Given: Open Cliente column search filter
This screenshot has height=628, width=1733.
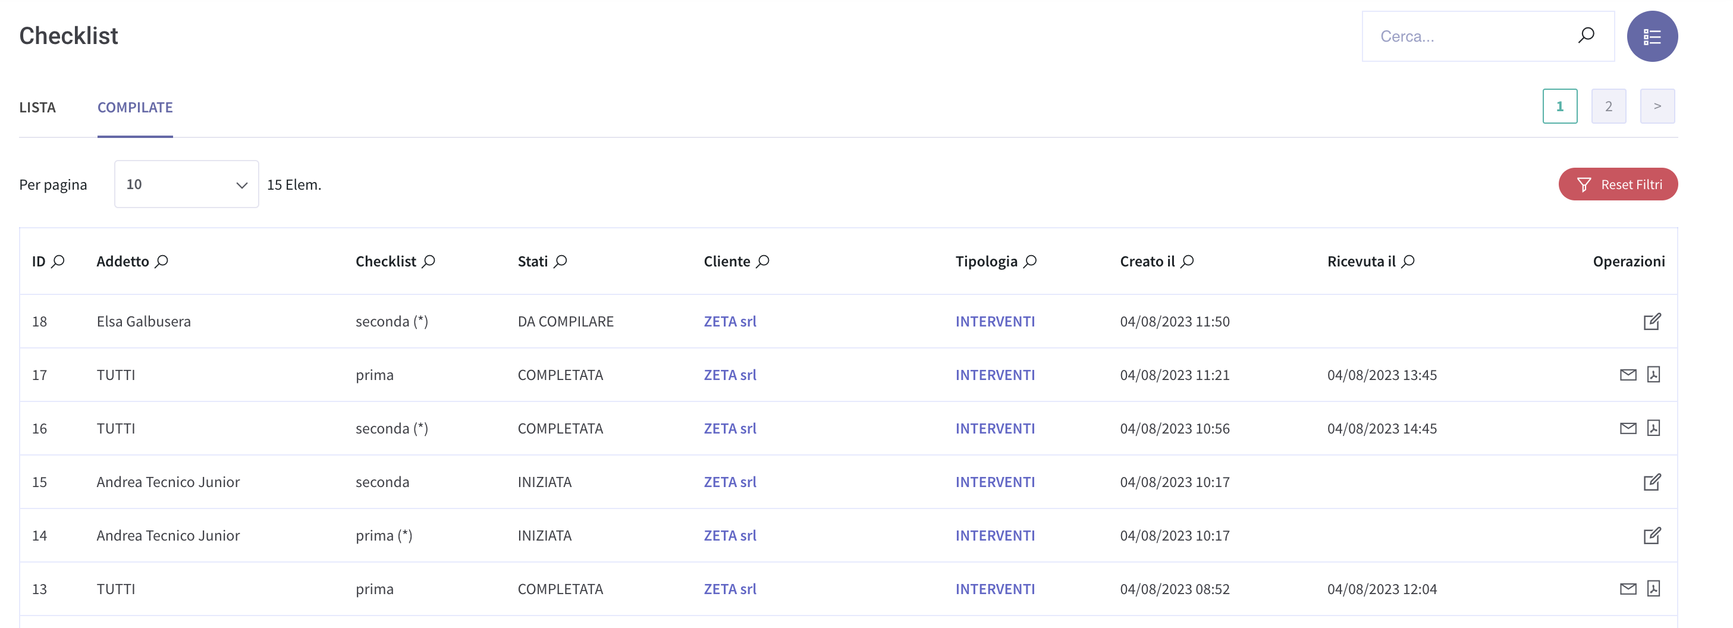Looking at the screenshot, I should pos(763,261).
